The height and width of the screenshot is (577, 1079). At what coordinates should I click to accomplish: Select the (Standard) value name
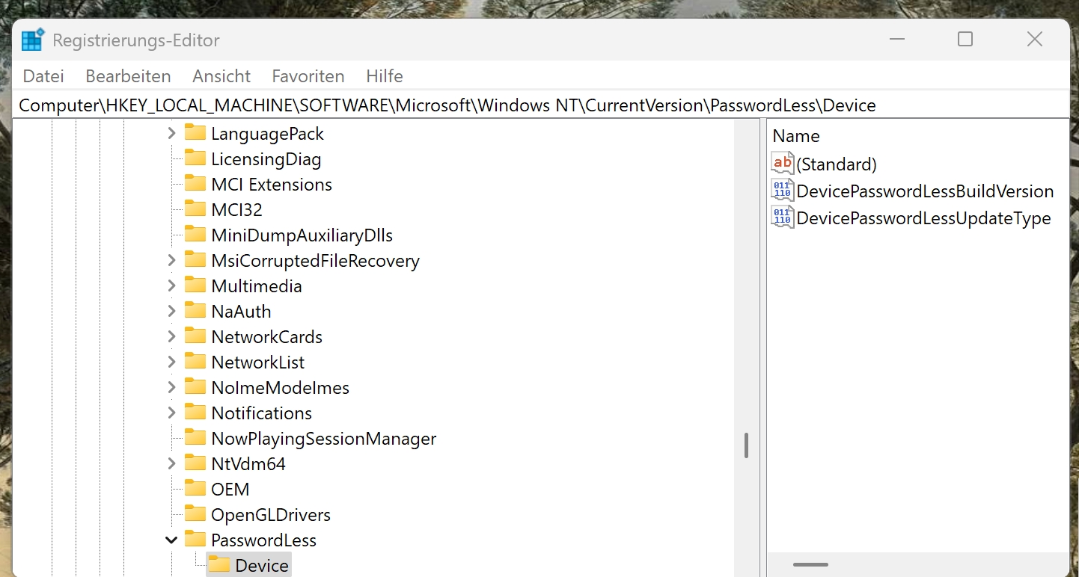[837, 164]
